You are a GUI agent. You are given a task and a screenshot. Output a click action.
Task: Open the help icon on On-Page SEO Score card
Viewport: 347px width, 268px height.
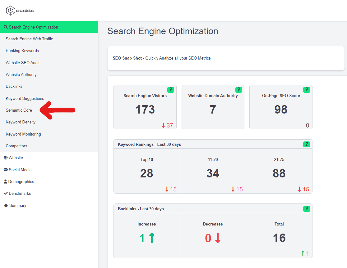[307, 90]
